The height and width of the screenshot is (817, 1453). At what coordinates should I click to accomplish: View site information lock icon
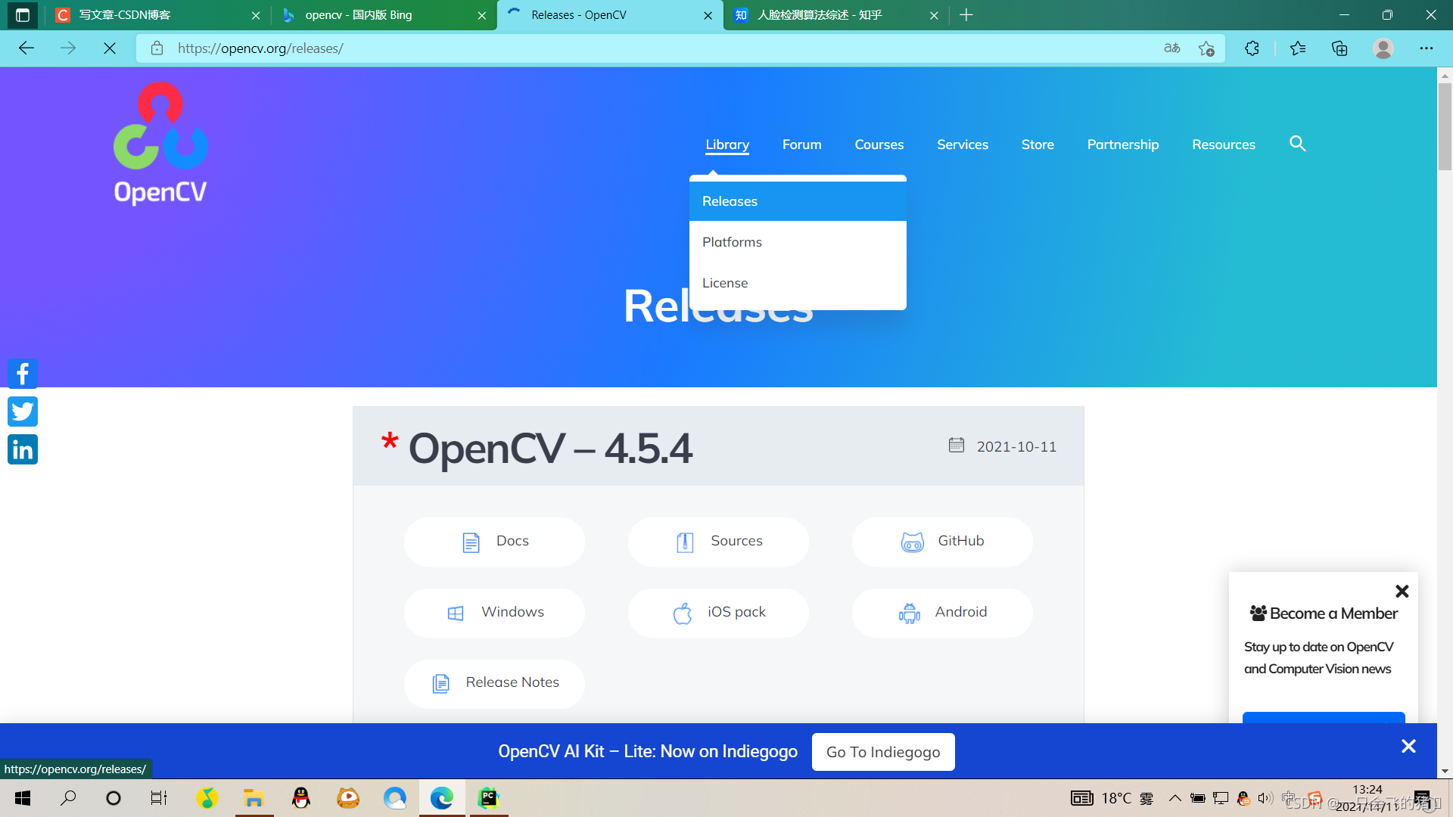tap(157, 48)
